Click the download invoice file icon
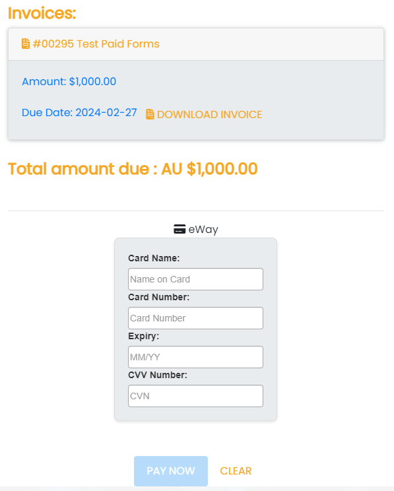394x491 pixels. coord(150,115)
